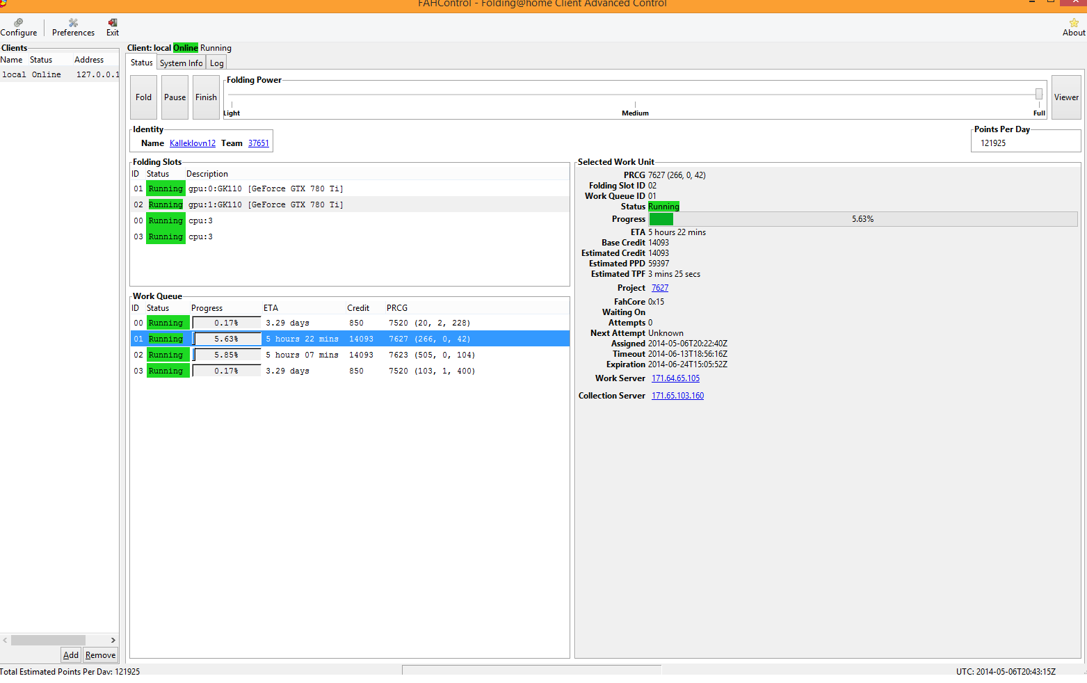Viewport: 1087px width, 683px height.
Task: Click the Estimated PPD value 59397
Action: [x=659, y=264]
